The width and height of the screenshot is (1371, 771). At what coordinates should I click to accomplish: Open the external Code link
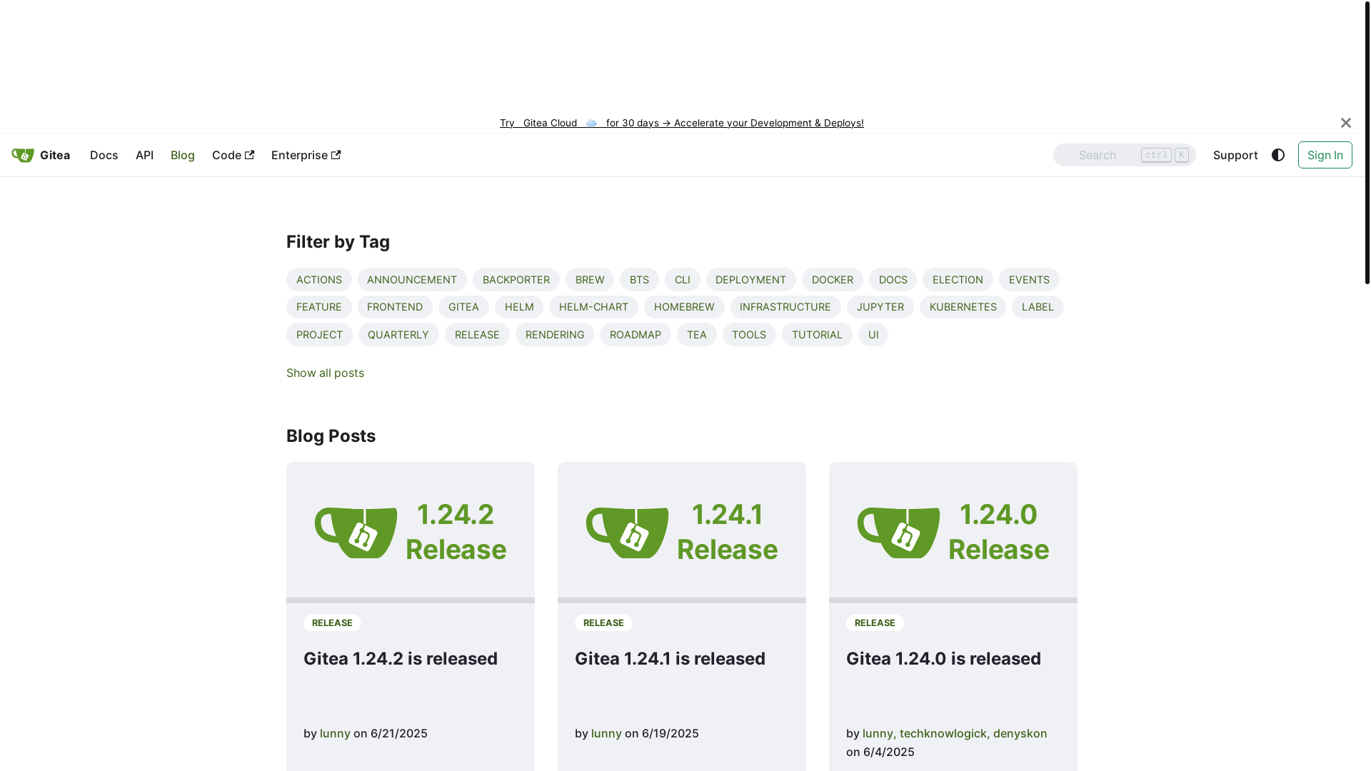(233, 155)
